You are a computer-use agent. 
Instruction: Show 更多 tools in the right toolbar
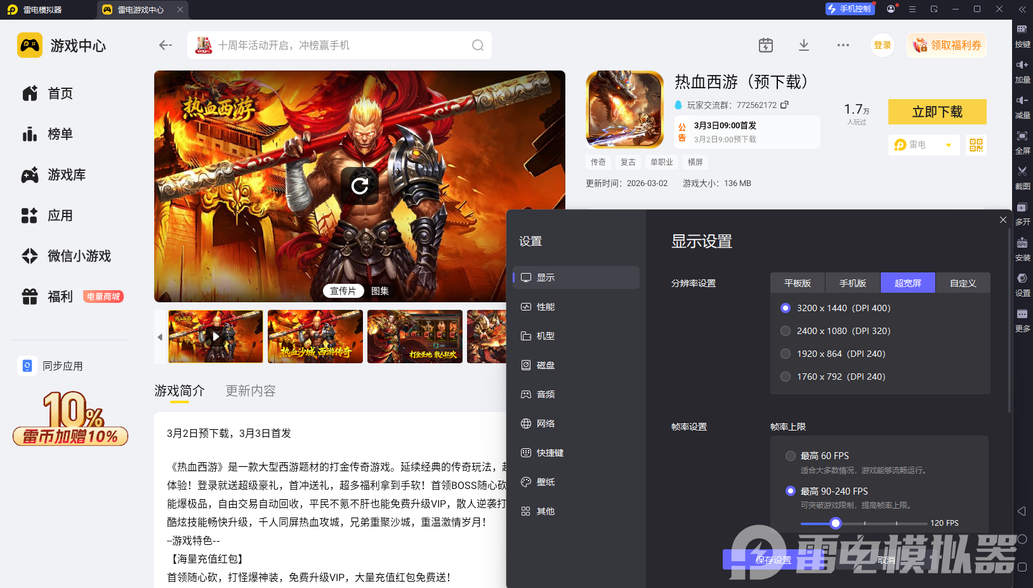point(1022,320)
